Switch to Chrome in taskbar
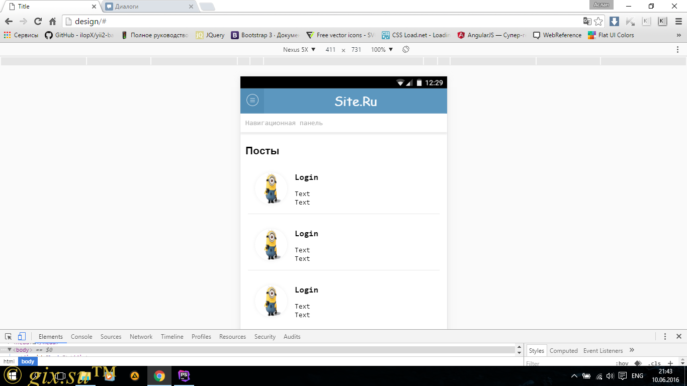The image size is (687, 386). coord(159,375)
